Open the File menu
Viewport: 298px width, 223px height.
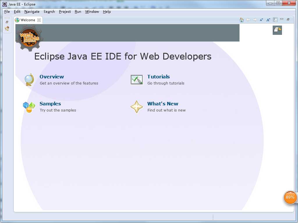[7, 12]
